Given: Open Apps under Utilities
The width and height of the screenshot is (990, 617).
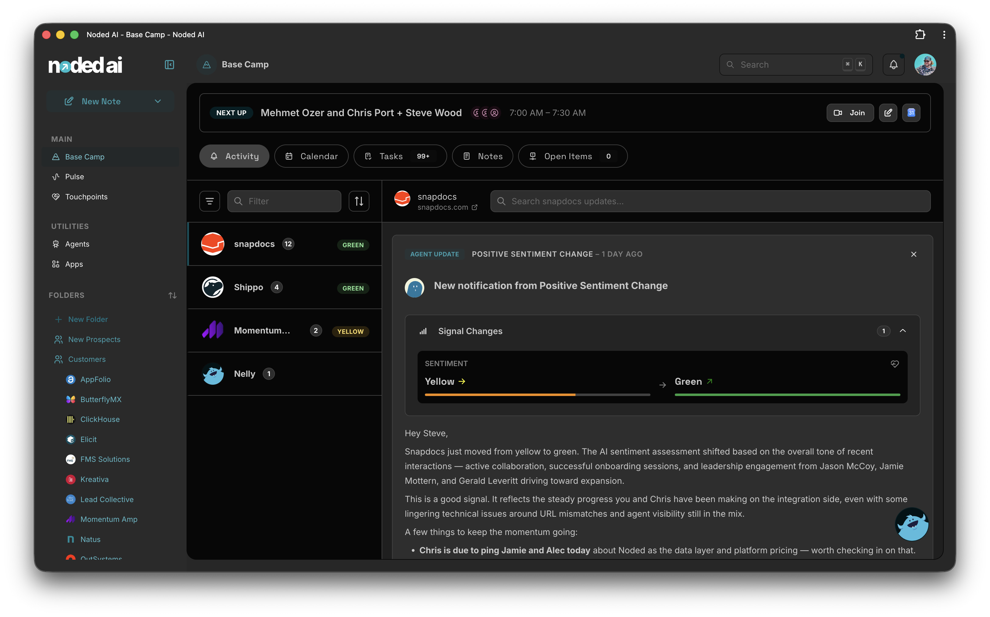Looking at the screenshot, I should (x=110, y=264).
